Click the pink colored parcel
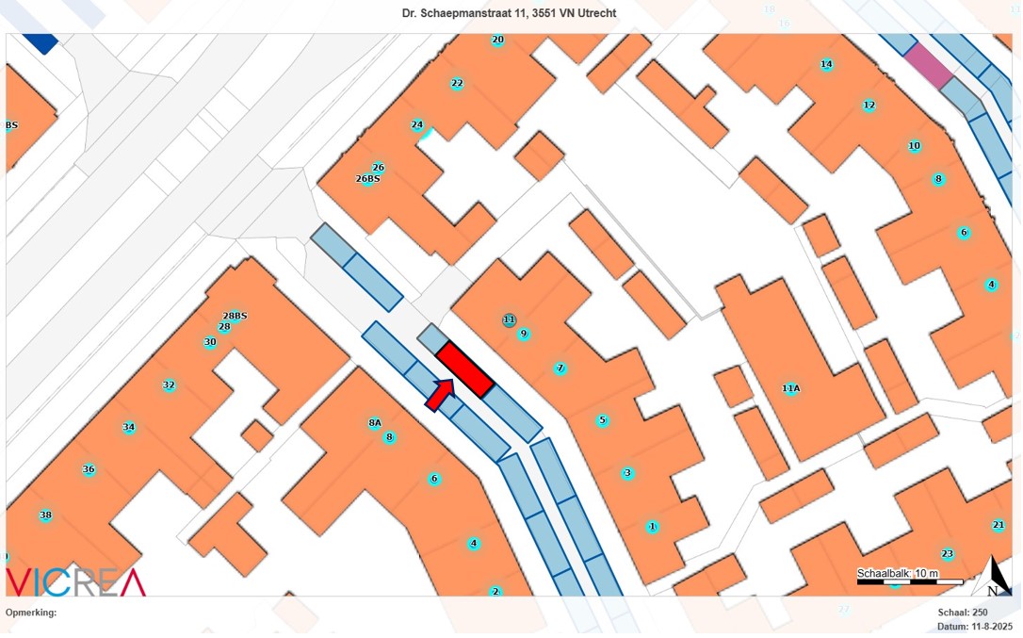1023x638 pixels. pos(927,64)
